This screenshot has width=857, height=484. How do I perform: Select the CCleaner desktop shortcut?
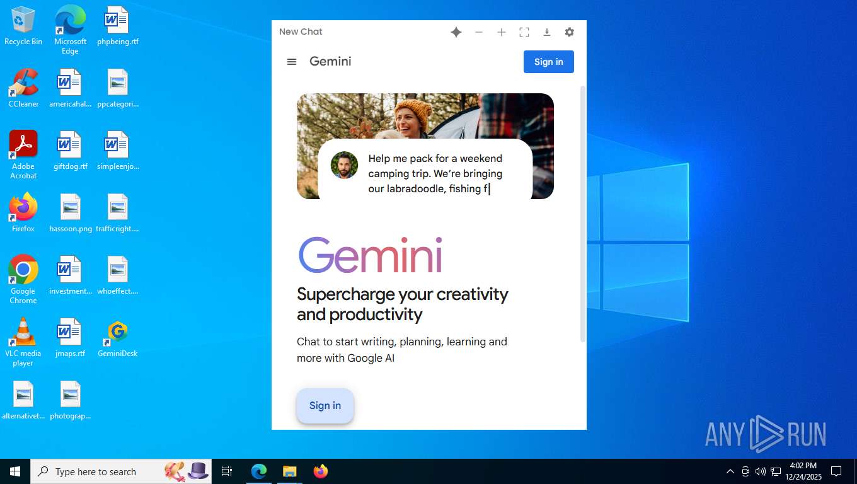coord(23,88)
